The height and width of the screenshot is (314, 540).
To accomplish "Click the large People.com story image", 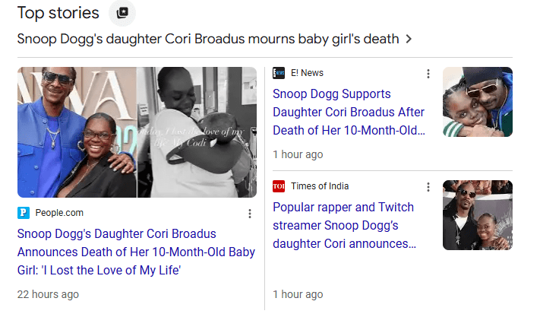I will pyautogui.click(x=137, y=132).
